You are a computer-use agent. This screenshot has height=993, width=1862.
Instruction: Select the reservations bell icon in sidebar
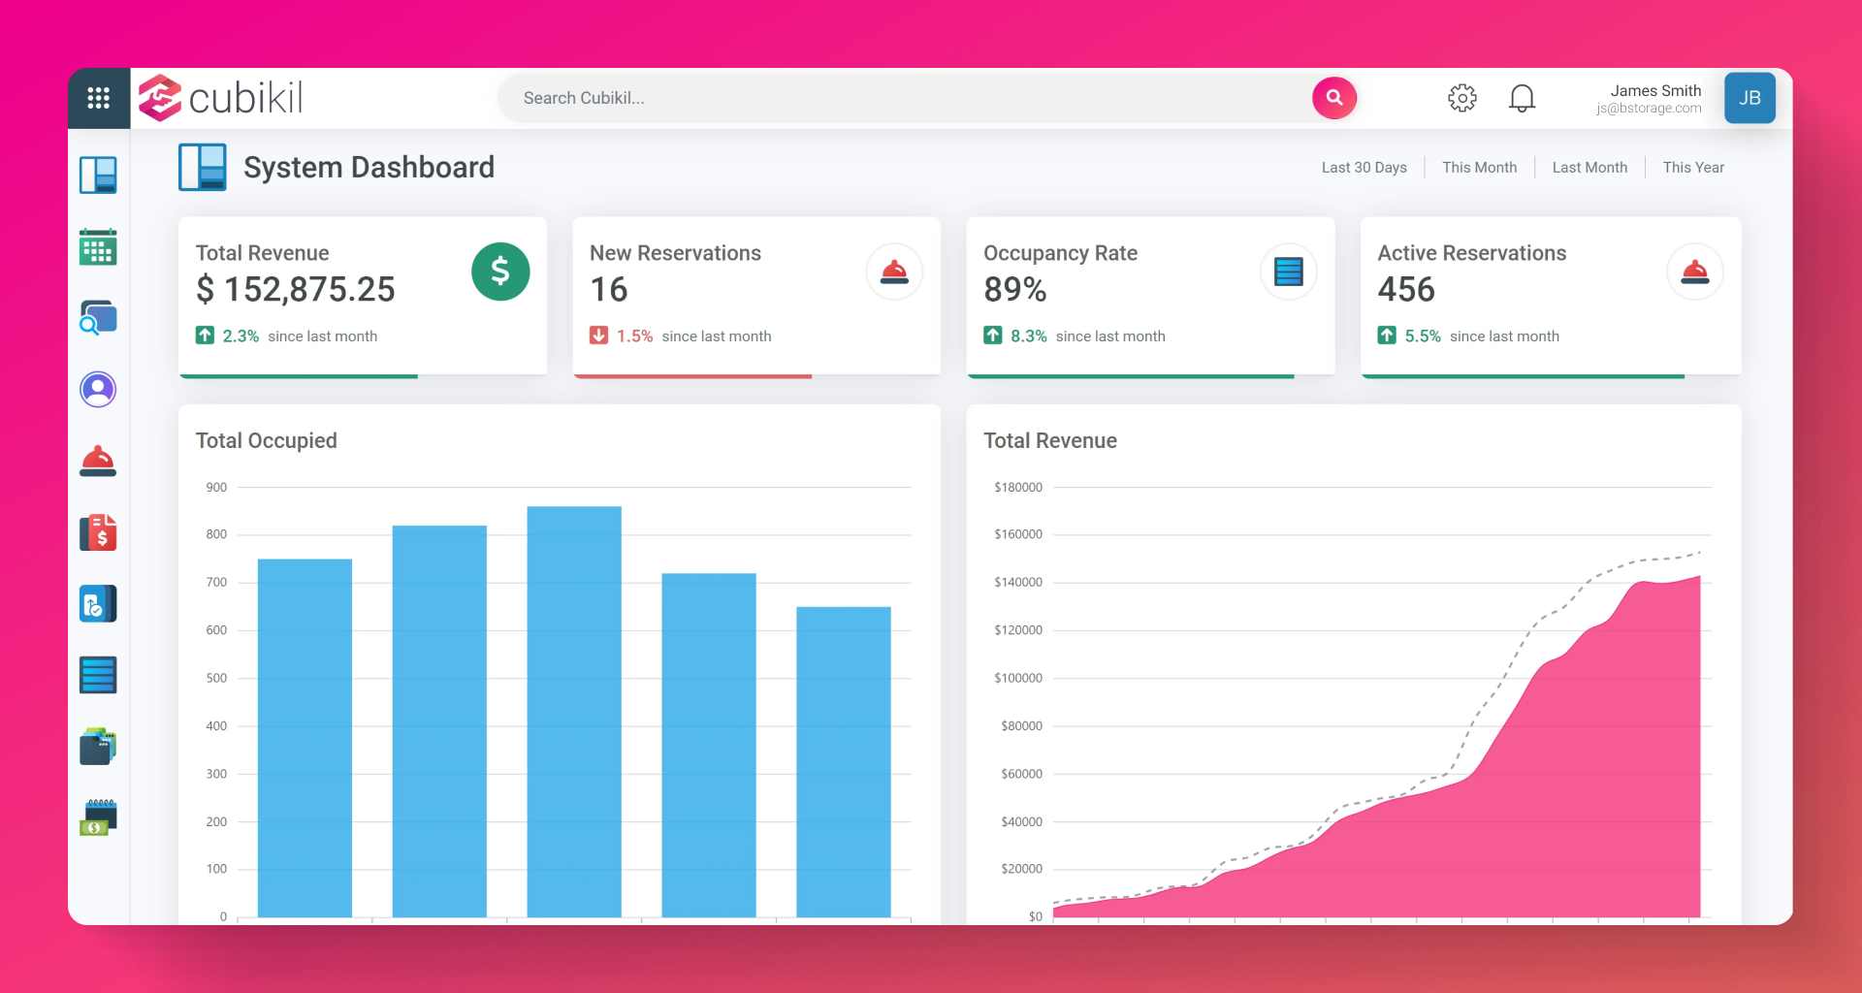click(98, 461)
